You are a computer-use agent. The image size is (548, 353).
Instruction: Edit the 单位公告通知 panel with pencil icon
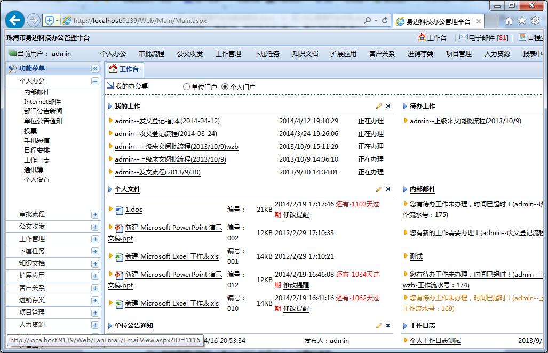pos(378,326)
